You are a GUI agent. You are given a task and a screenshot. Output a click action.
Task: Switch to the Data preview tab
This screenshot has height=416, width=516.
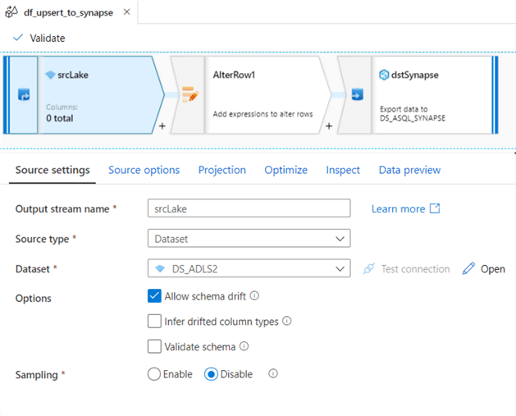[x=409, y=170]
